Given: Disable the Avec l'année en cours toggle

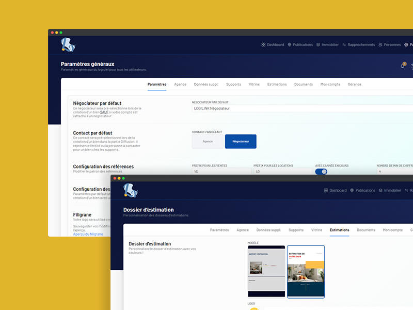Looking at the screenshot, I should 321,171.
